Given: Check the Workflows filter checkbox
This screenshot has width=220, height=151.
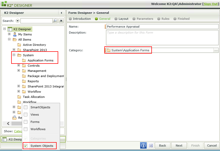Looking at the screenshot, I should [x=26, y=129].
